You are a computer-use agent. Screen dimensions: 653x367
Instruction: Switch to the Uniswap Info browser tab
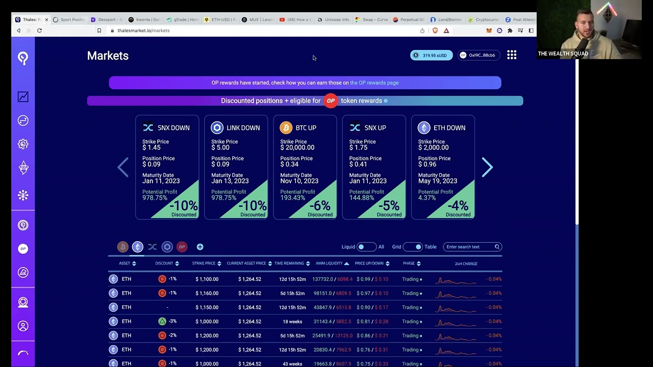(x=333, y=19)
